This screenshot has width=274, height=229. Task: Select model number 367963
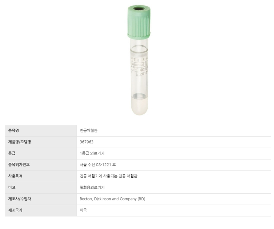[86, 142]
